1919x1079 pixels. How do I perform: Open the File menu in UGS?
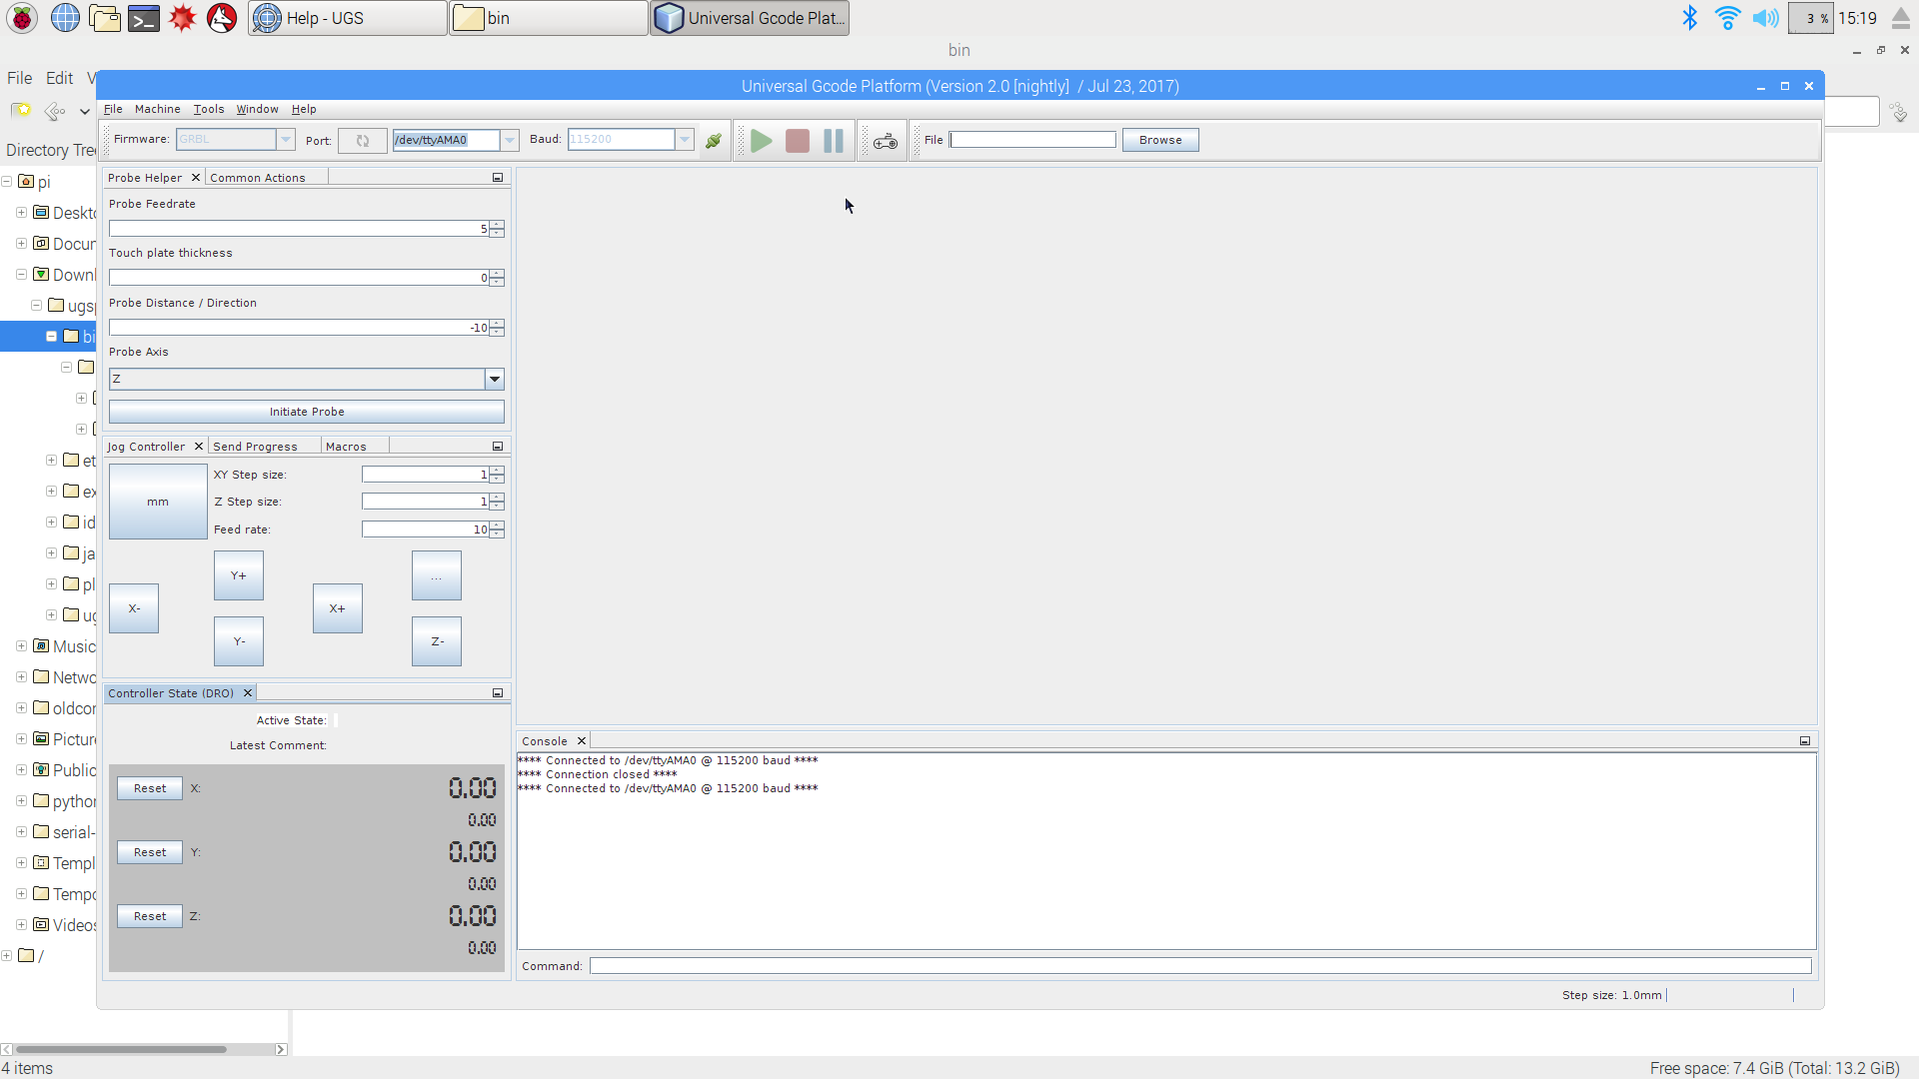point(113,110)
